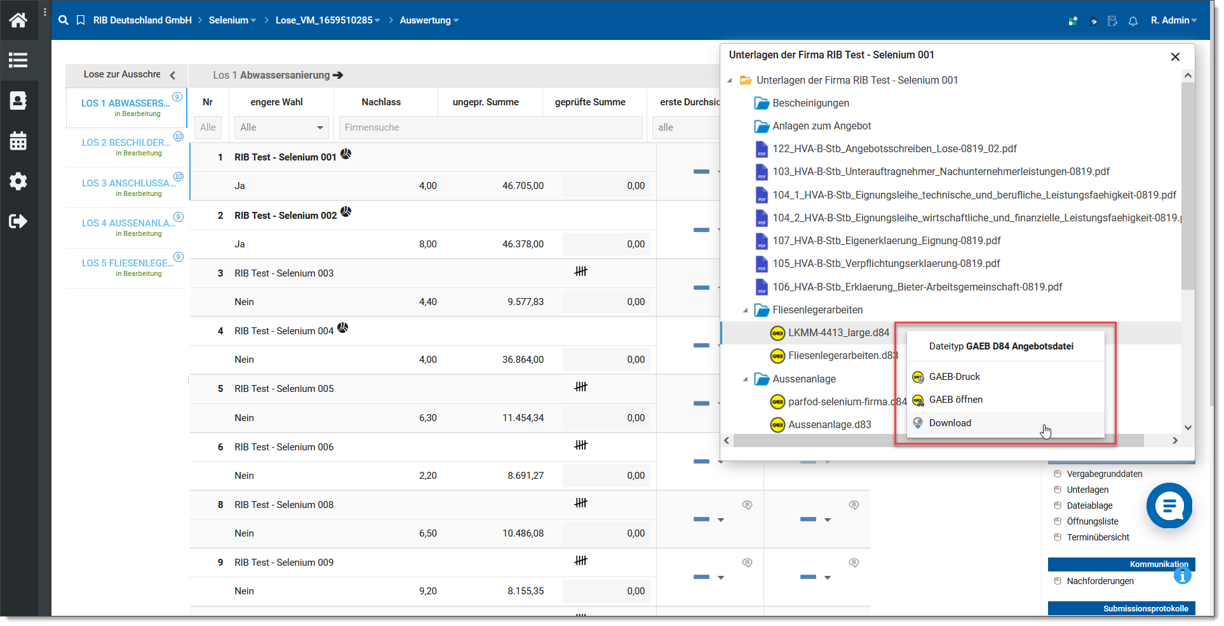Click the Submissionsprotokolle section header
The image size is (1224, 626).
[1121, 608]
